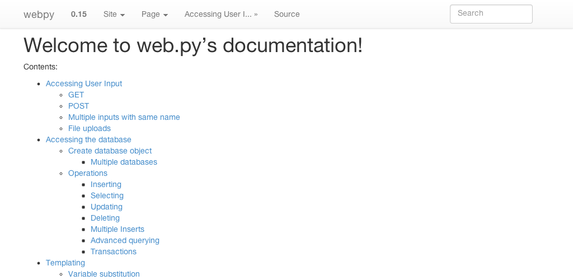The height and width of the screenshot is (280, 573).
Task: Click the webpy brand link
Action: (x=39, y=15)
